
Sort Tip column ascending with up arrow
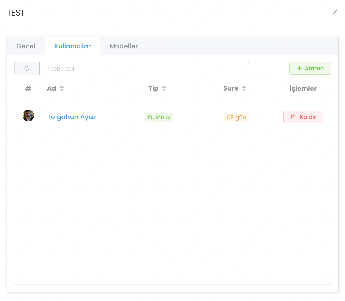point(164,87)
